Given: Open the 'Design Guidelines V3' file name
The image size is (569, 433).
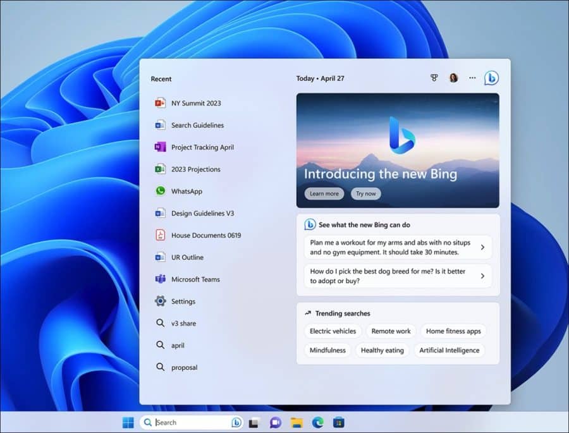Looking at the screenshot, I should (202, 214).
